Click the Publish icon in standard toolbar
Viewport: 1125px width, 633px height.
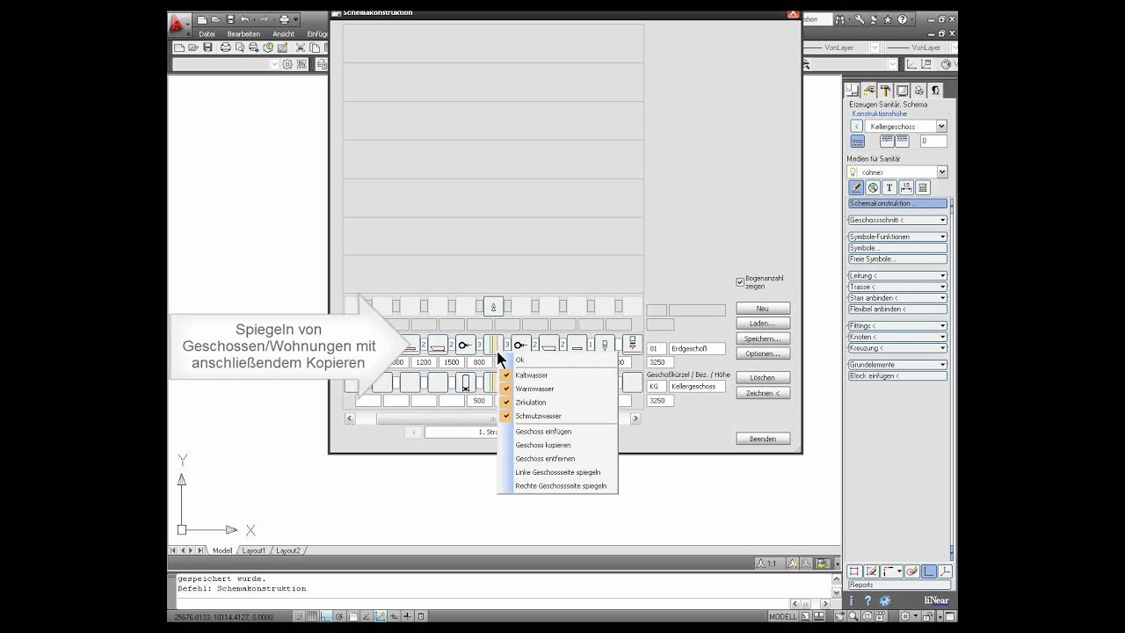coord(254,47)
